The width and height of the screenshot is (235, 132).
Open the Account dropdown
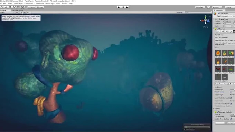click(x=217, y=7)
